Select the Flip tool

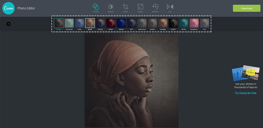170,8
